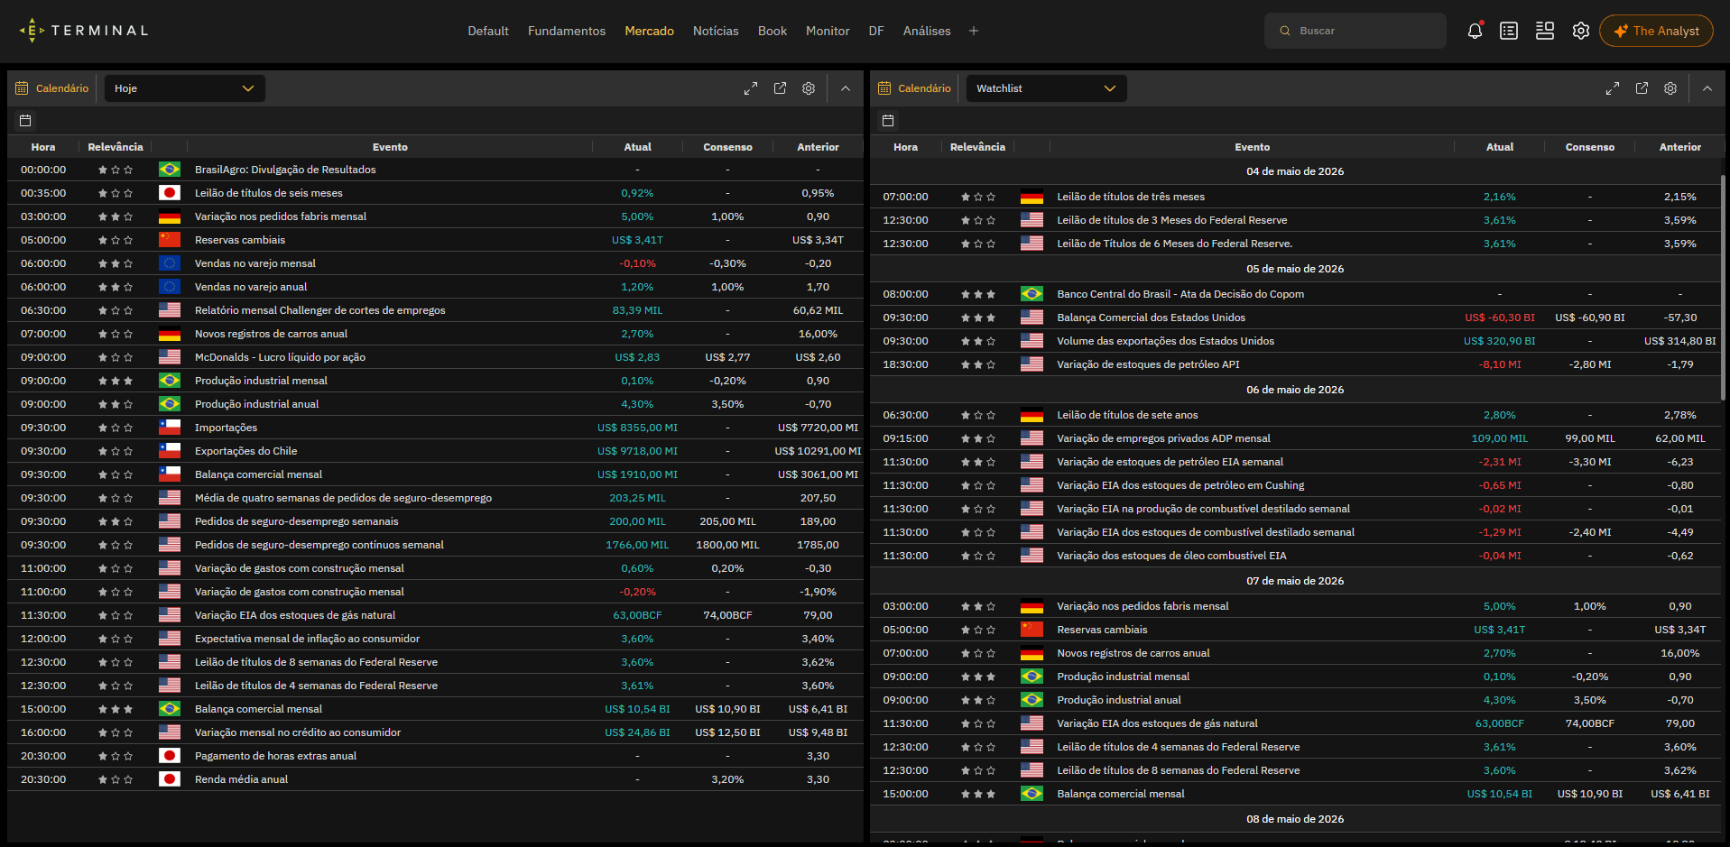
Task: Select 'Pagamento de horas extras anual' event
Action: point(275,756)
